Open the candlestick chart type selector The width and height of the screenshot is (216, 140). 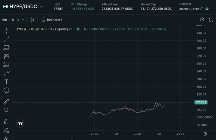tap(32, 20)
